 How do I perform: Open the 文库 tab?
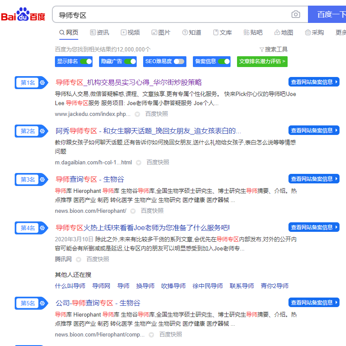coord(222,33)
